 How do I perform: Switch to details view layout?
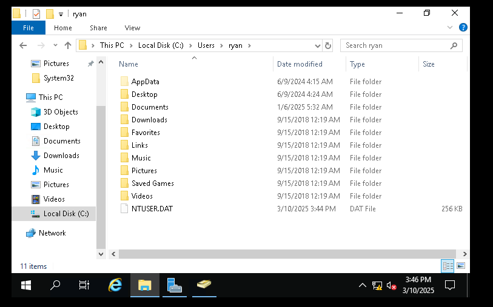448,266
